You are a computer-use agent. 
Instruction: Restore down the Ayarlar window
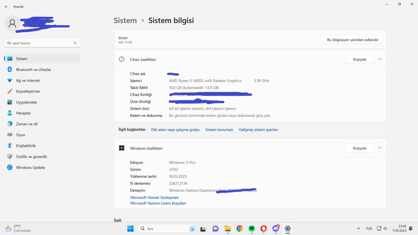(399, 4)
